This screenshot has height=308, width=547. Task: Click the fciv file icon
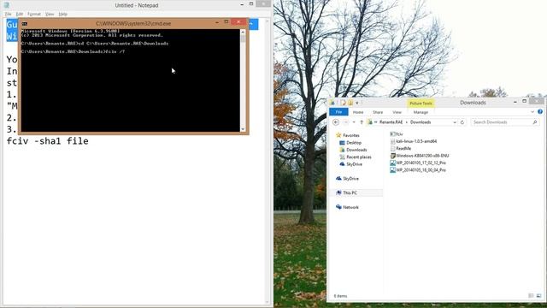pos(392,134)
